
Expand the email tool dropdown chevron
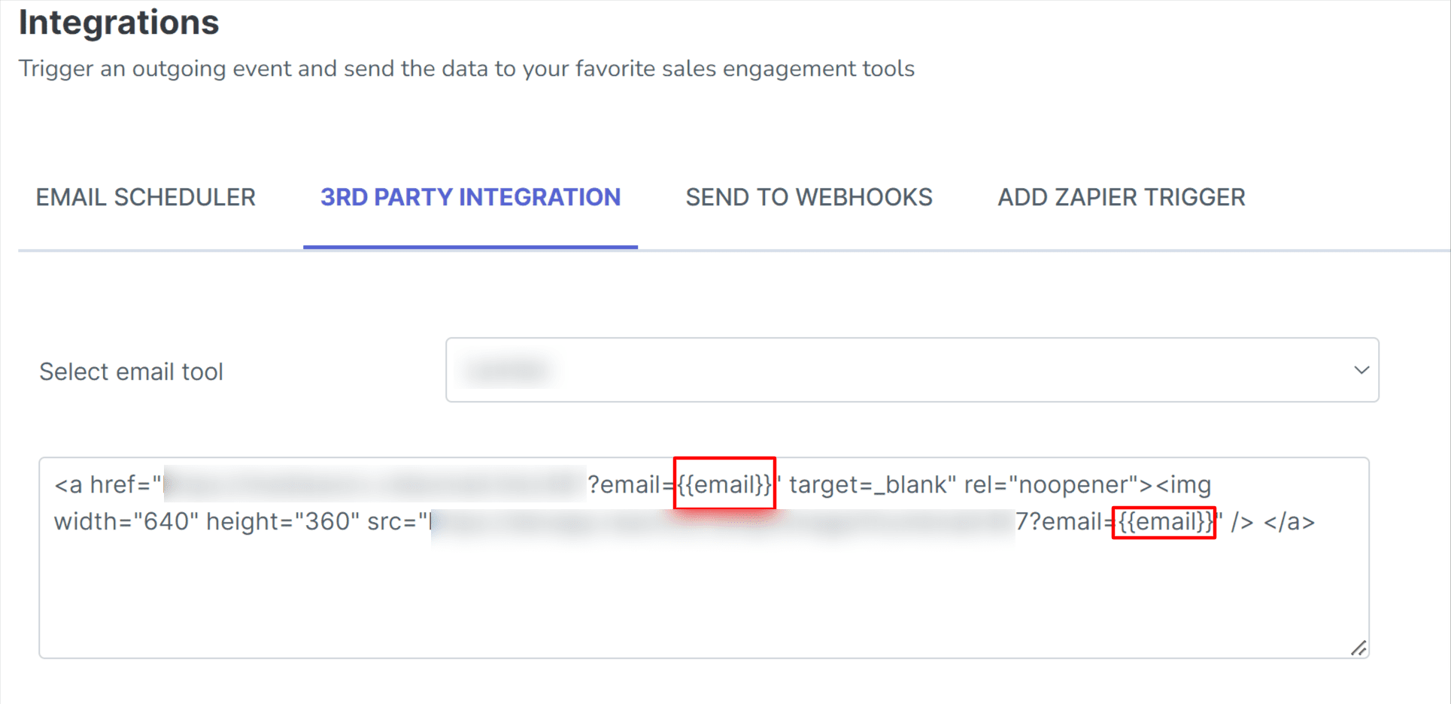click(1361, 370)
